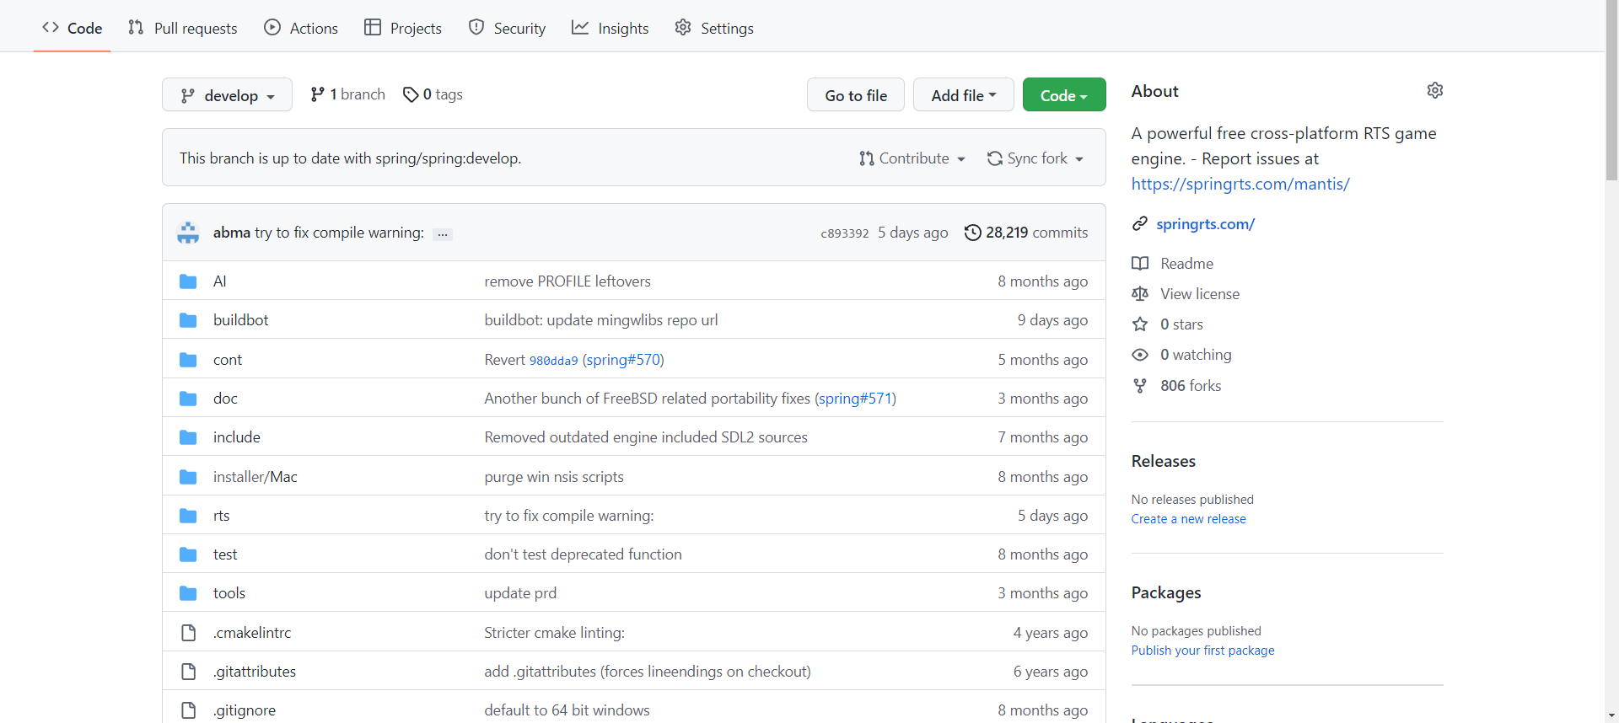Image resolution: width=1619 pixels, height=723 pixels.
Task: Click the Go to file button
Action: click(855, 94)
